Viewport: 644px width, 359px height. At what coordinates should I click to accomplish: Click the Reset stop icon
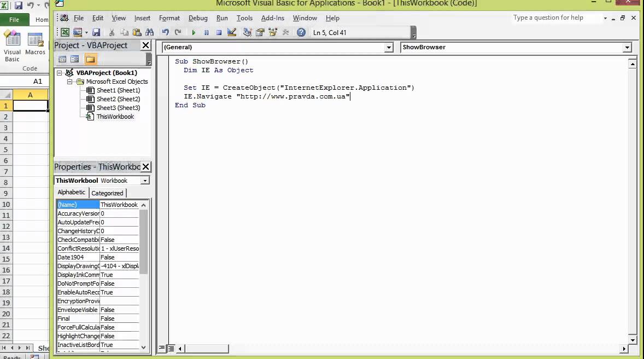point(219,32)
